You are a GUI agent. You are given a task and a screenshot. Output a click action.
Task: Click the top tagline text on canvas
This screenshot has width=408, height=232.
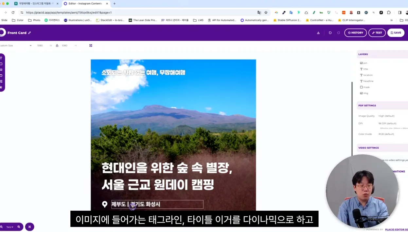coord(143,72)
